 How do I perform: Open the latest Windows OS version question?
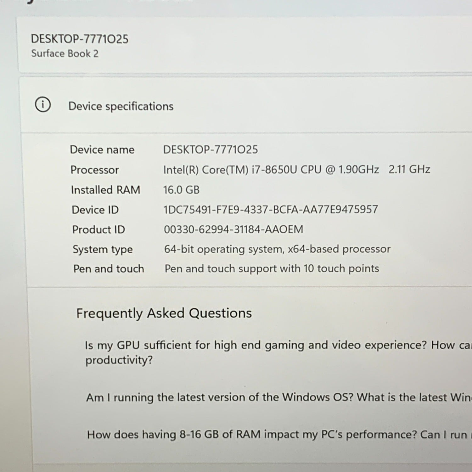pos(279,397)
